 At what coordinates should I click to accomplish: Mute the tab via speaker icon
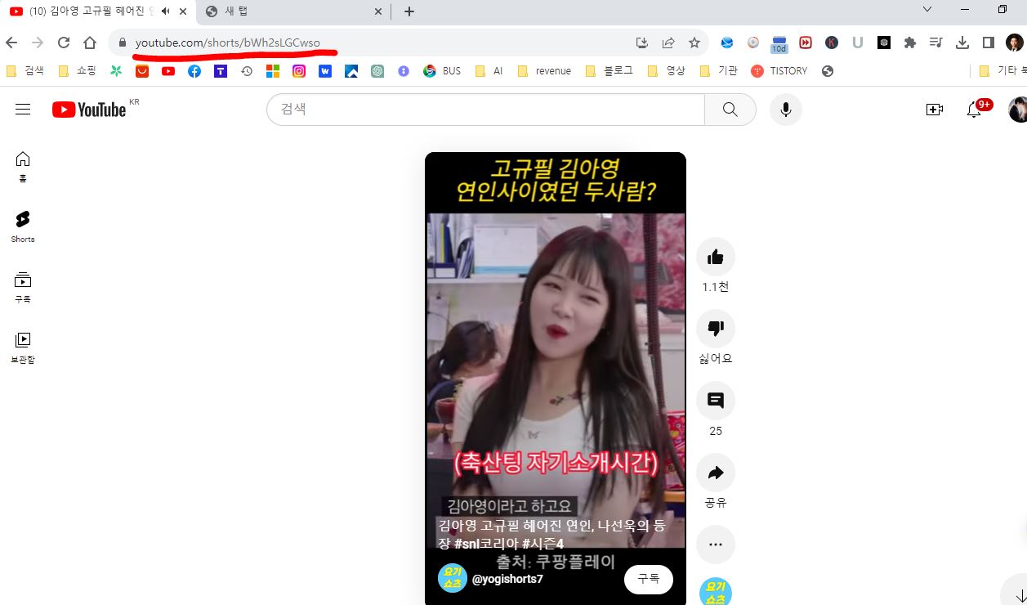[x=166, y=11]
